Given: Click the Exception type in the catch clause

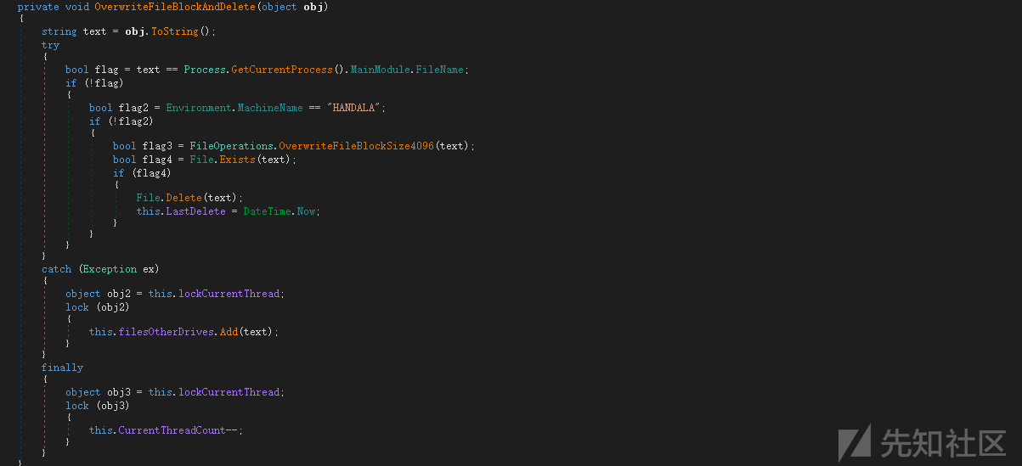Looking at the screenshot, I should click(x=110, y=269).
